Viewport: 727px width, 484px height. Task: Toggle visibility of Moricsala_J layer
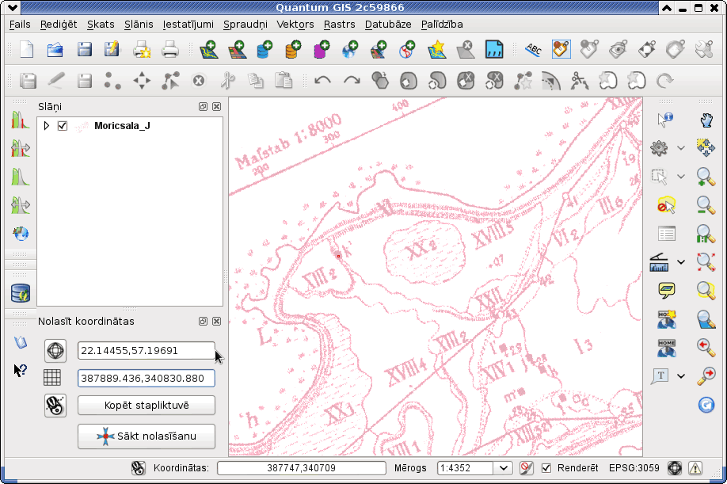click(x=63, y=126)
